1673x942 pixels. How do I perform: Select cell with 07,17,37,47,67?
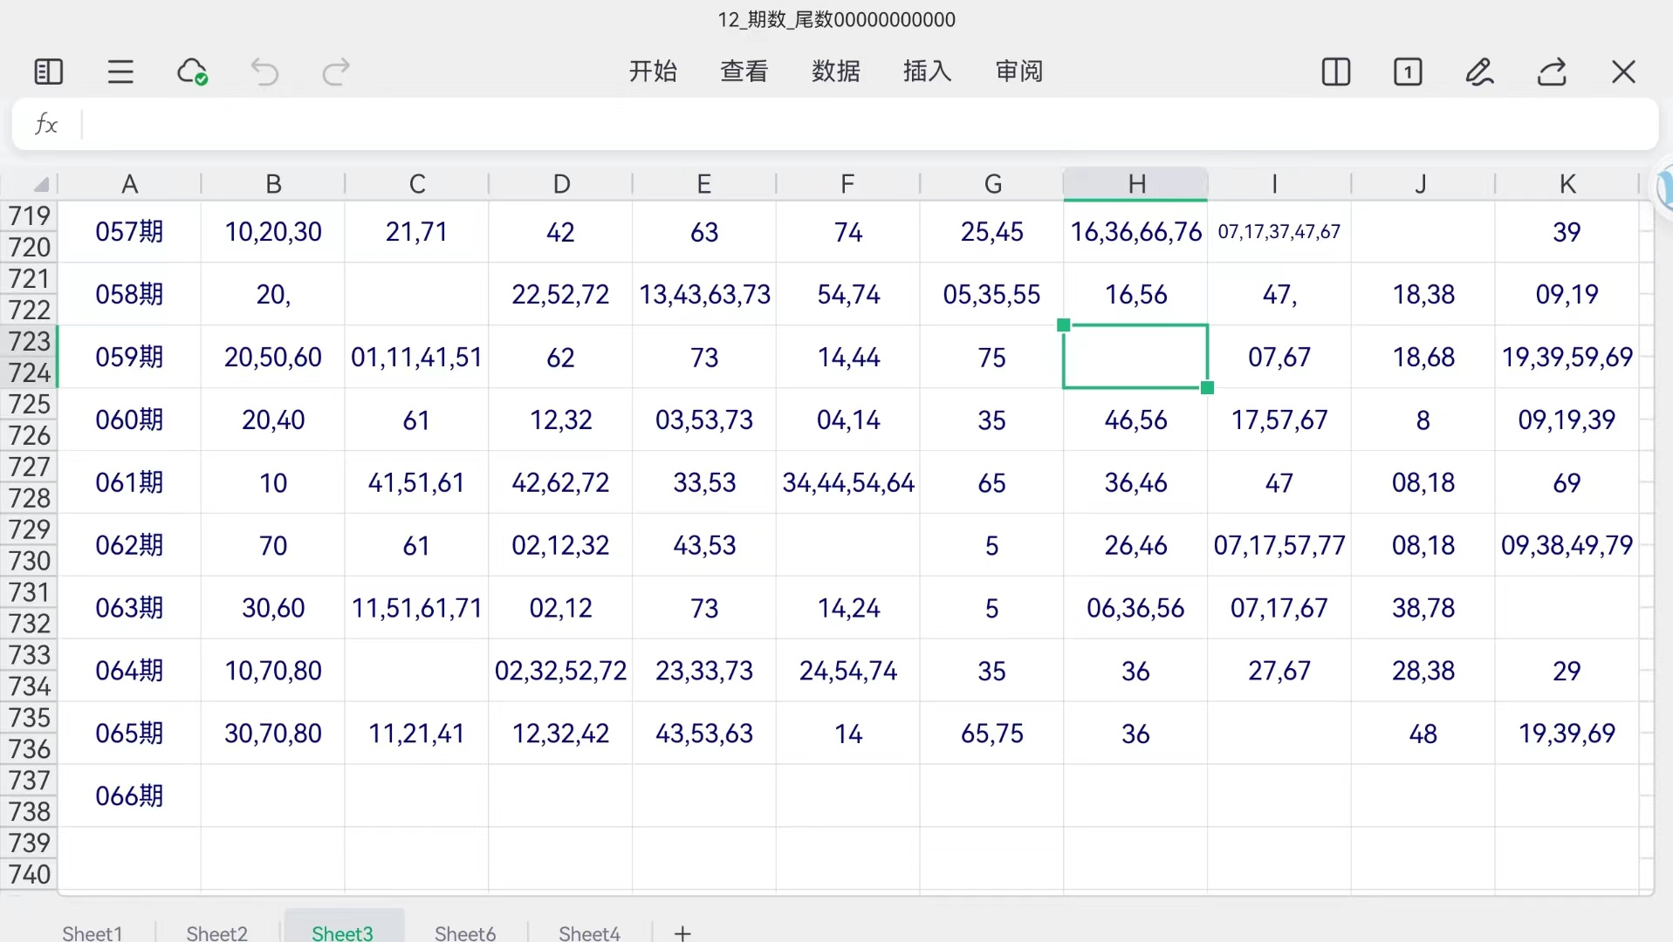tap(1279, 231)
